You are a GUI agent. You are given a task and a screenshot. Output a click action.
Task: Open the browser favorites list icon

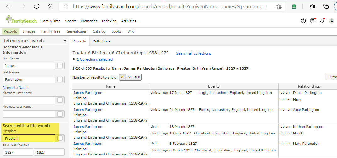(312, 7)
